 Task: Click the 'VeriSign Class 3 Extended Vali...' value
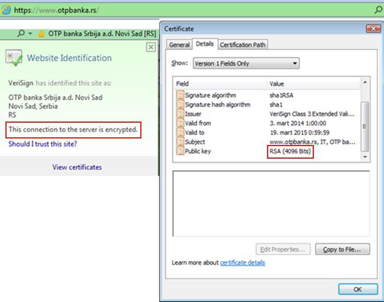(x=312, y=114)
